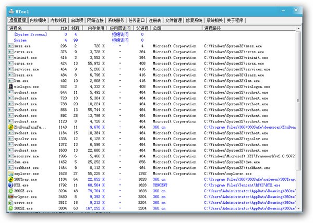
Task: Click the ZhuDongFangYu 360 icon
Action: (10, 127)
